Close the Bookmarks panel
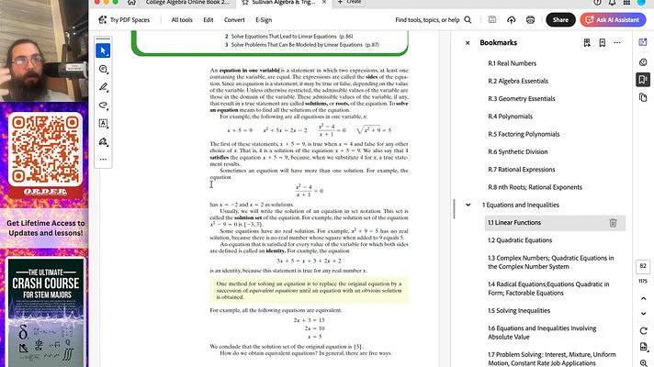Screen dimensions: 654x367 [468, 43]
